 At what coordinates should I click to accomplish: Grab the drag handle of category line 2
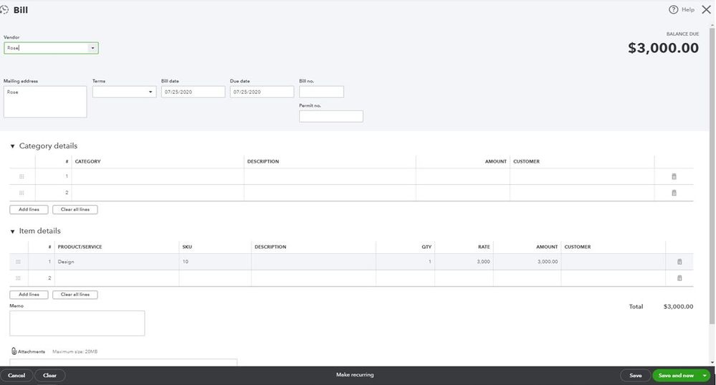22,193
